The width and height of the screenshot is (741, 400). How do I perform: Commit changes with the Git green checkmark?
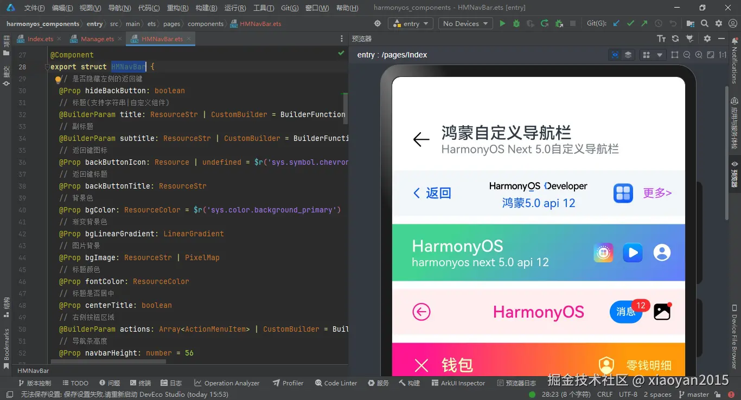[x=630, y=23]
